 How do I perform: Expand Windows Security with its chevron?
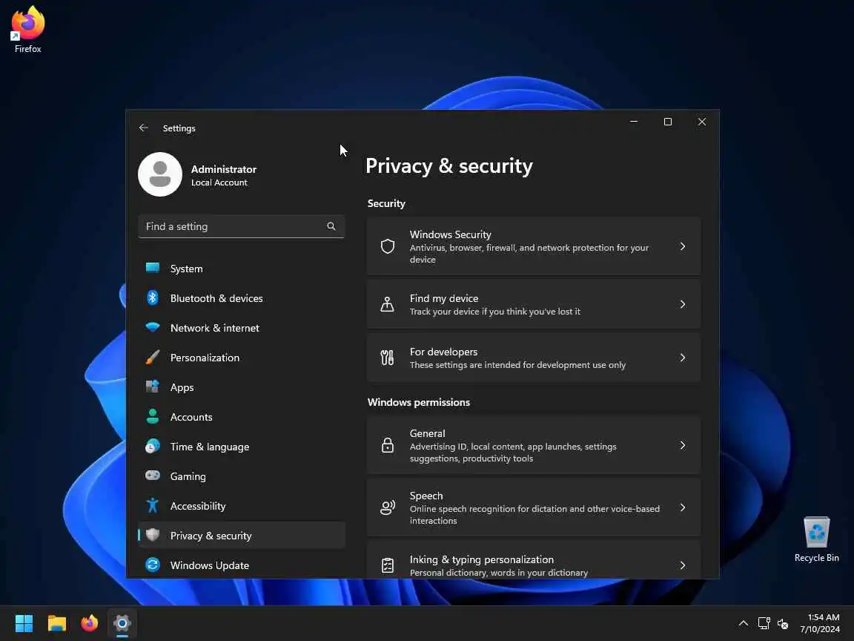(683, 246)
